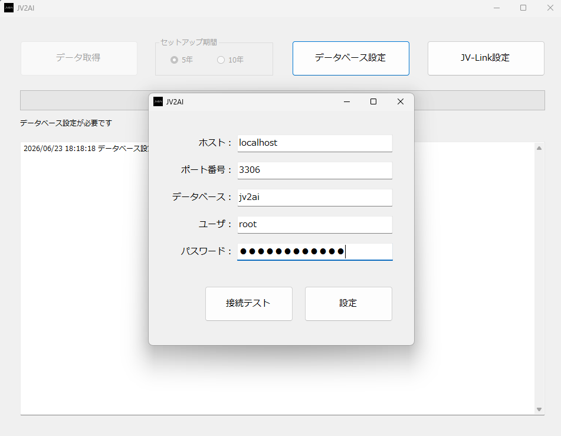
Task: Maximize the main JV2AI window
Action: point(523,8)
